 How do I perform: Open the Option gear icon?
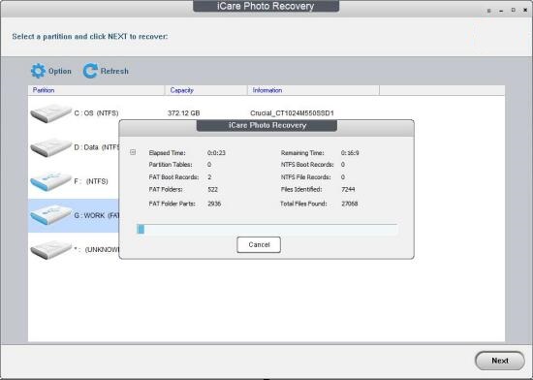pyautogui.click(x=38, y=71)
